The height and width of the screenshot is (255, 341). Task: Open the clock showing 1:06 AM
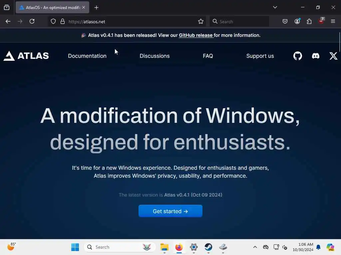click(303, 247)
